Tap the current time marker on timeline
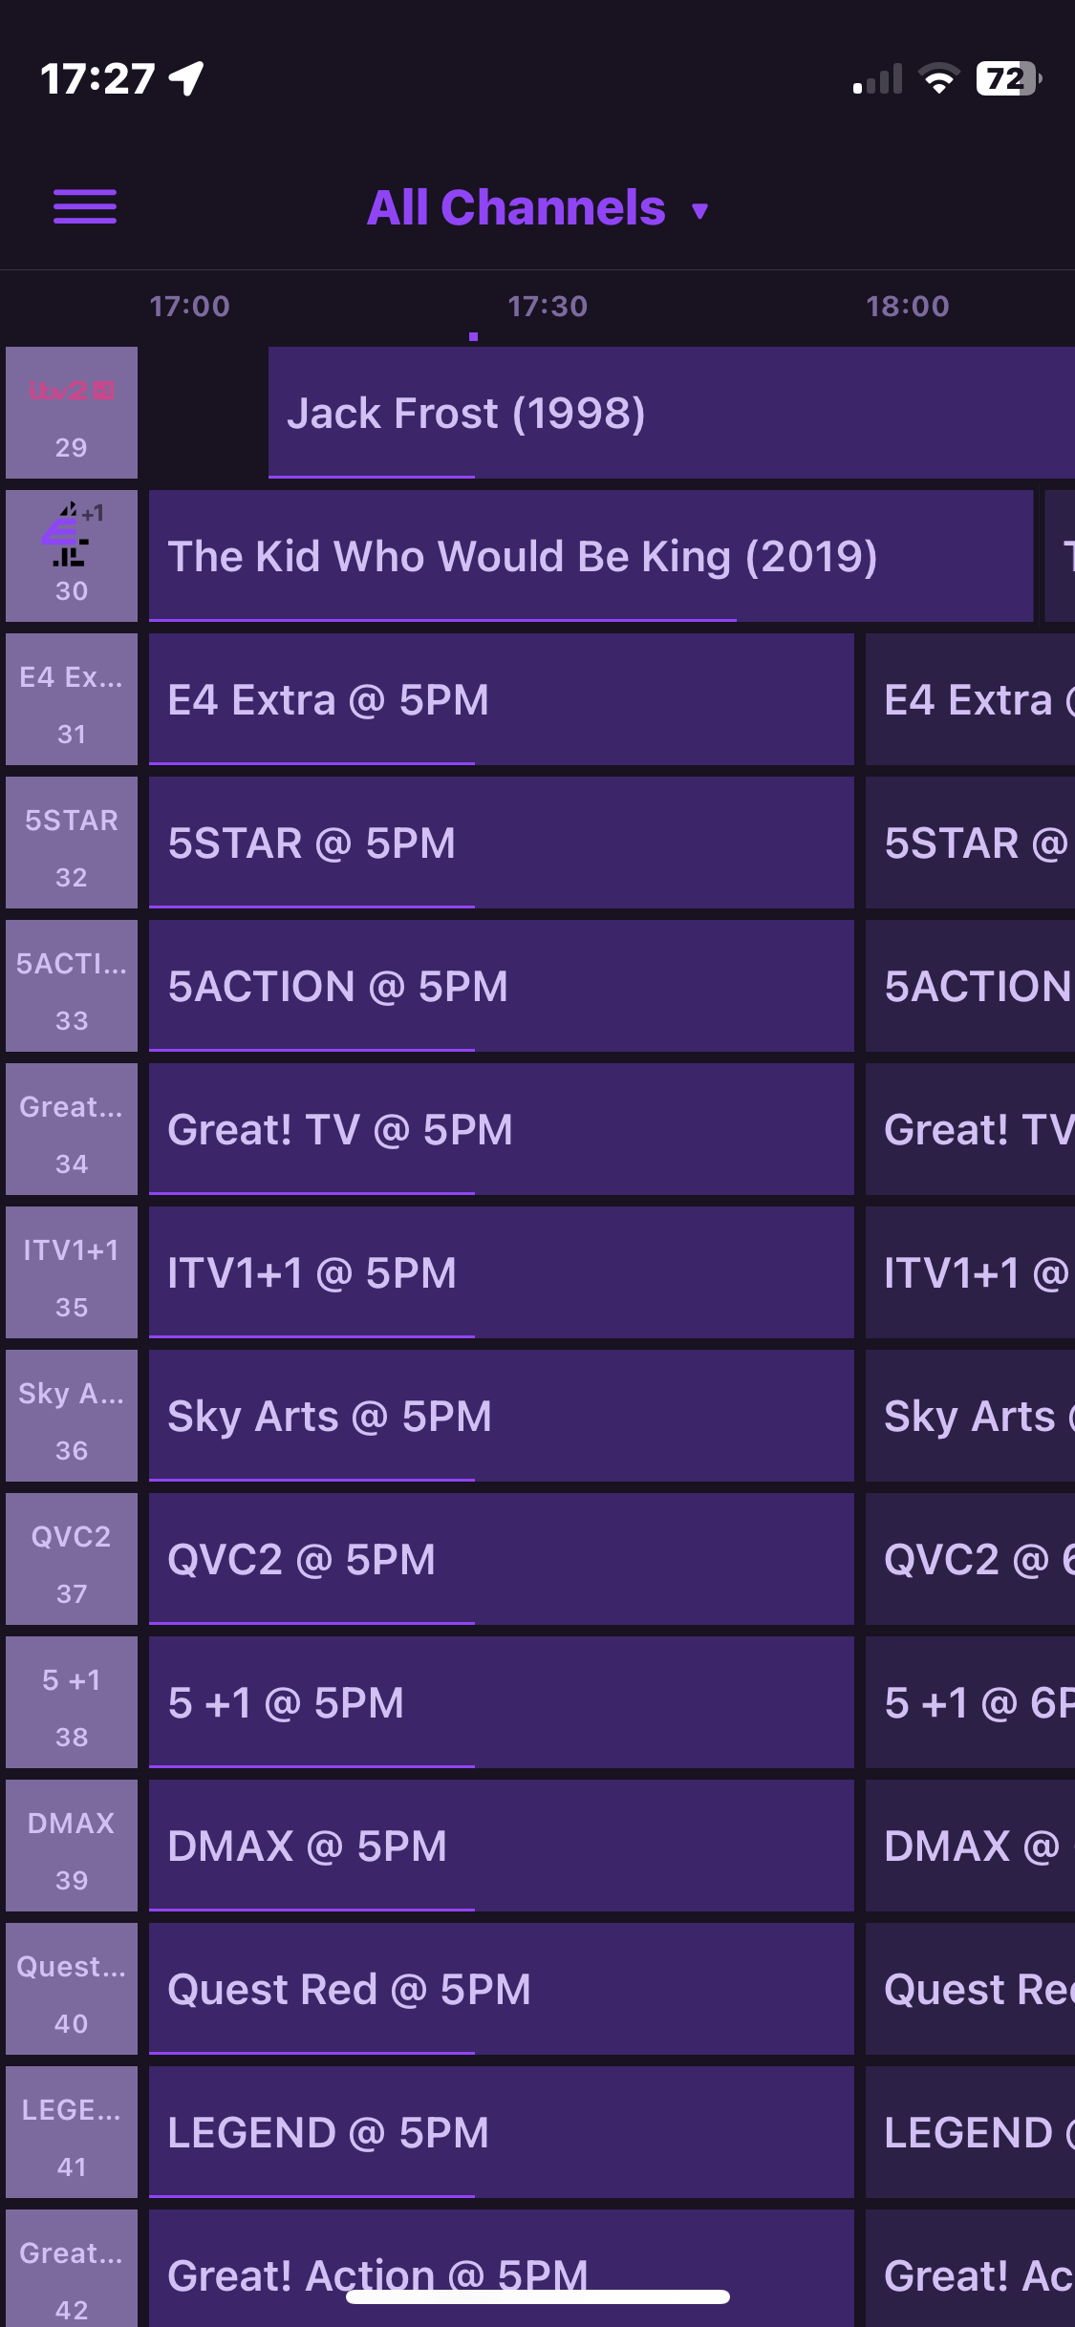 473,336
